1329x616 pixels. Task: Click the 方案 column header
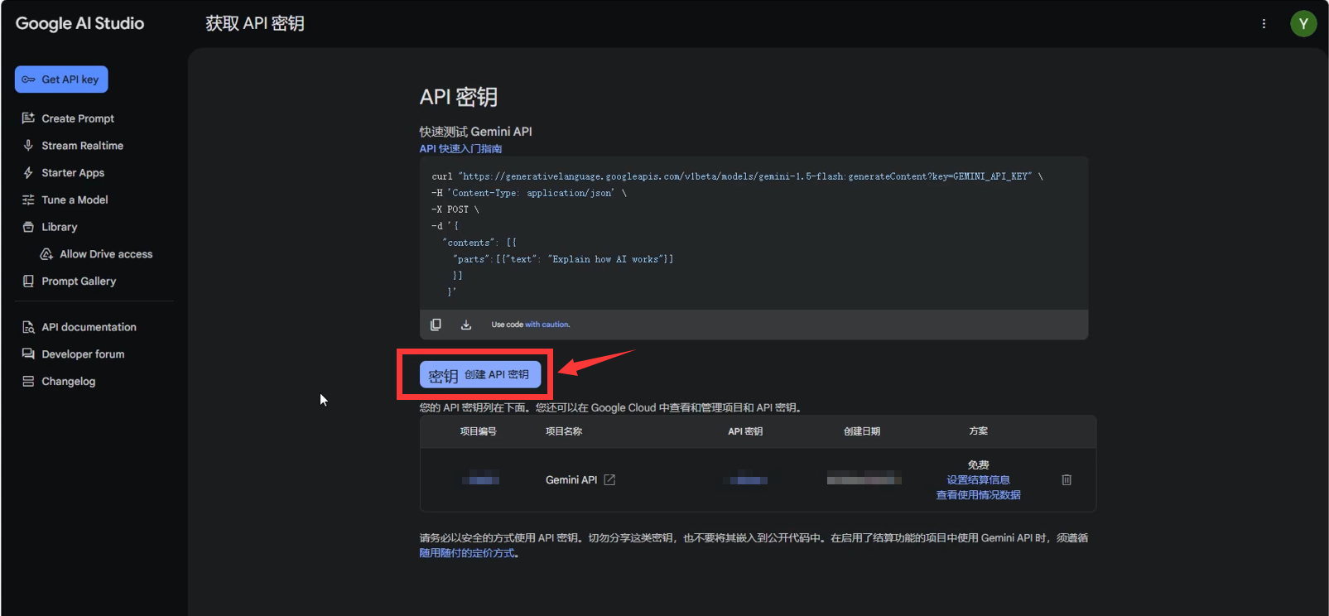click(978, 431)
